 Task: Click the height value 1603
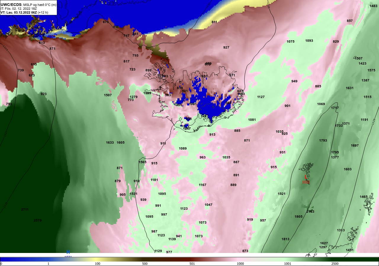click(348, 169)
